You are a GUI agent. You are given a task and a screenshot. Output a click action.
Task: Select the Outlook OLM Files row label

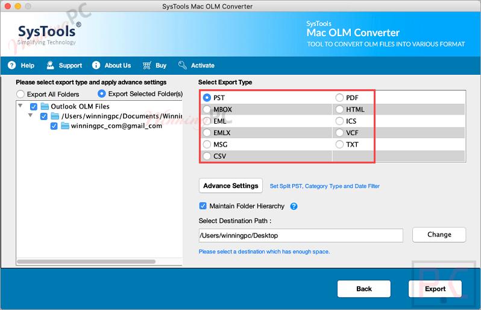coord(80,107)
